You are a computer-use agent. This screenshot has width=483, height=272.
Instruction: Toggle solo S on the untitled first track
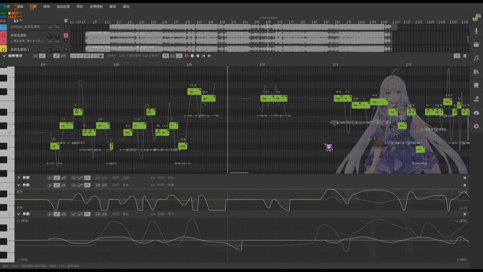point(65,27)
